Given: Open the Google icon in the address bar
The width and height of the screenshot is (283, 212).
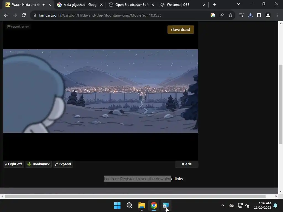Looking at the screenshot, I should 213,15.
